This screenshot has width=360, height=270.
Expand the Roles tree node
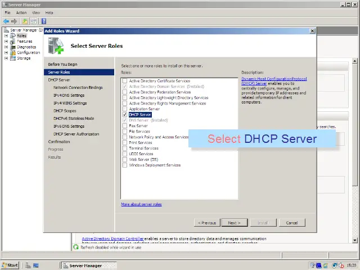[x=6, y=36]
